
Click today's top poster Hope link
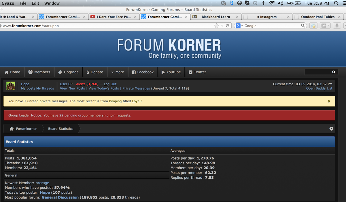click(x=45, y=193)
